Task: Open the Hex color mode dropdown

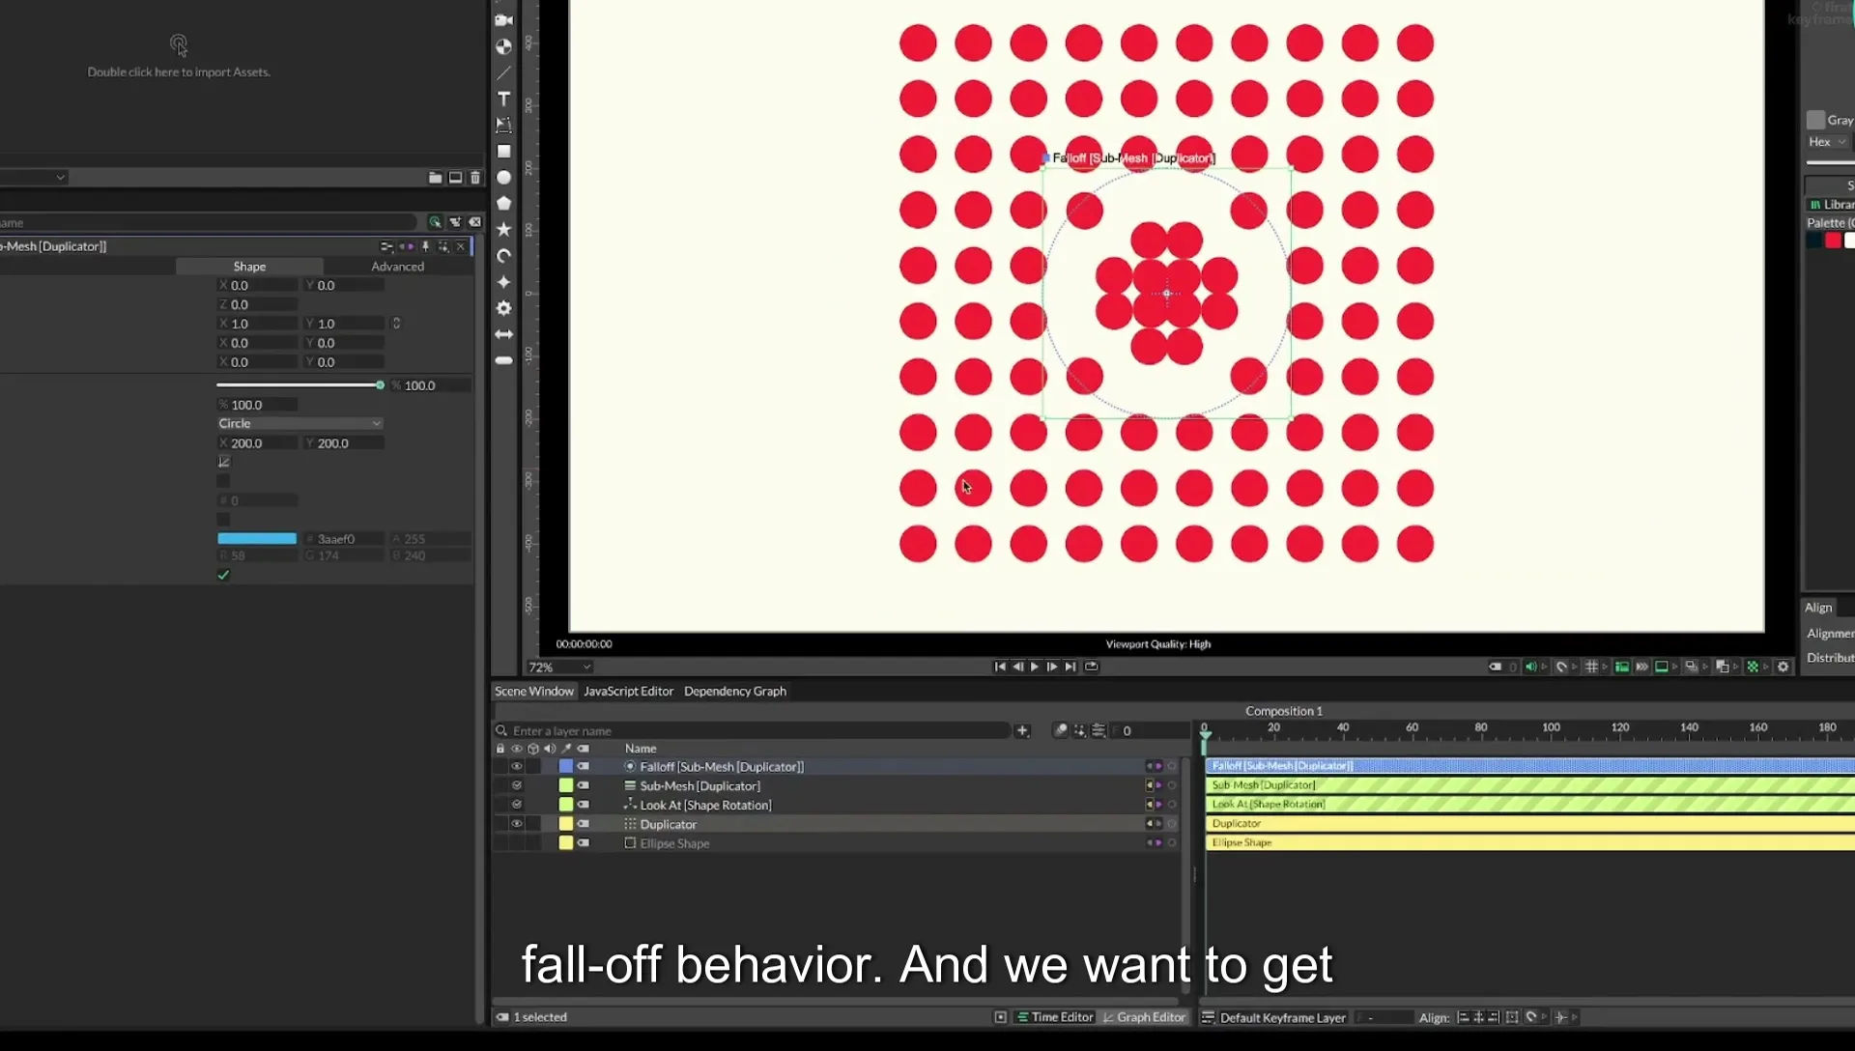Action: [1827, 142]
